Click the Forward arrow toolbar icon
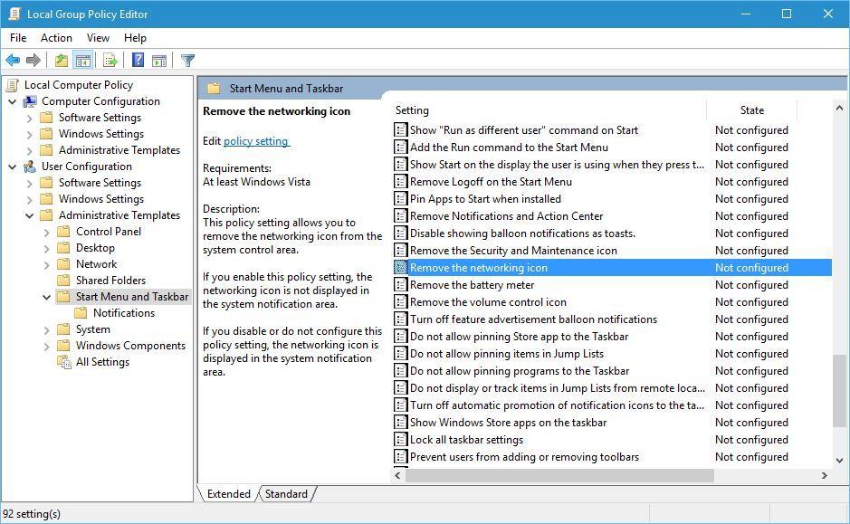This screenshot has height=524, width=850. (x=33, y=60)
